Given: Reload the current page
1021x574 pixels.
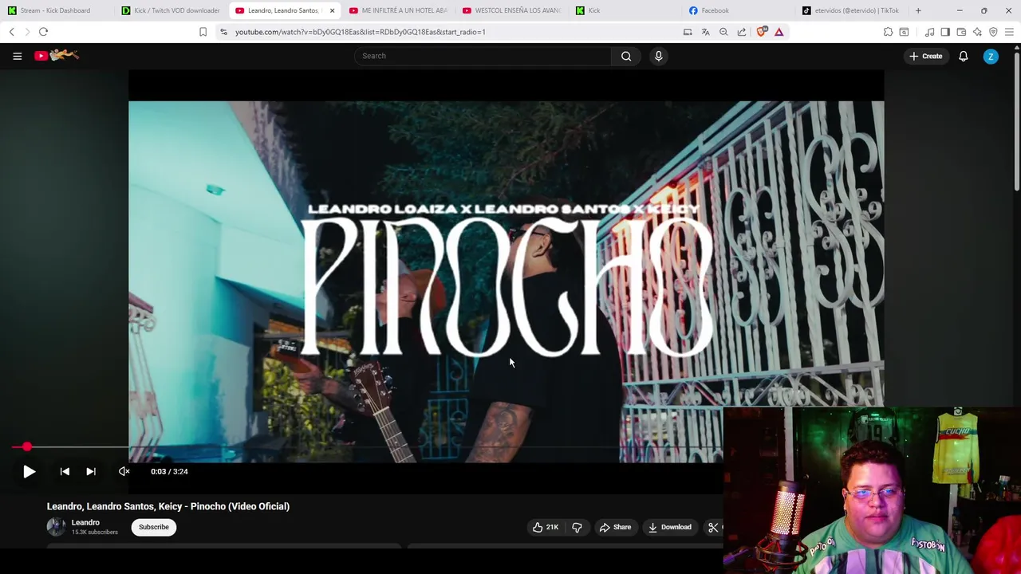Looking at the screenshot, I should pos(43,32).
